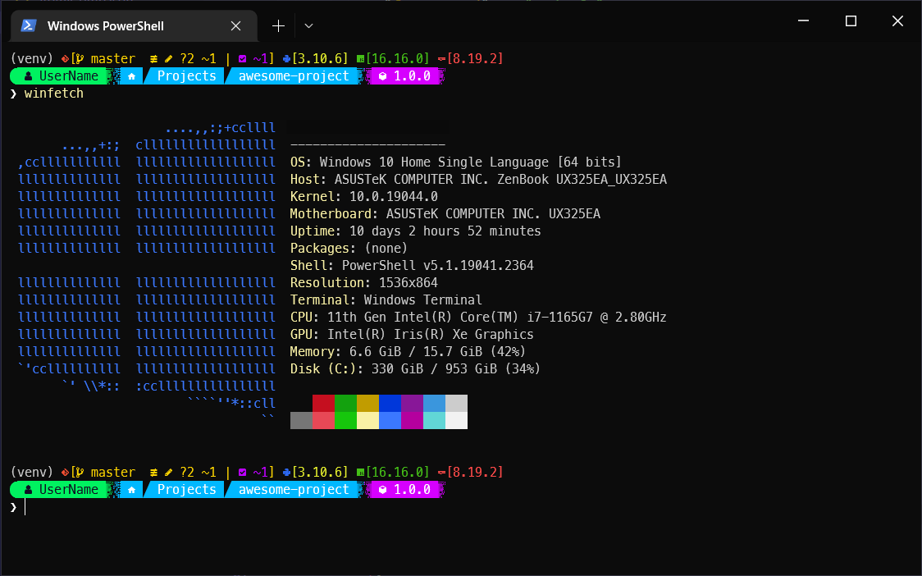The width and height of the screenshot is (922, 576).
Task: Click the white swatch at the palette's end
Action: click(x=456, y=420)
